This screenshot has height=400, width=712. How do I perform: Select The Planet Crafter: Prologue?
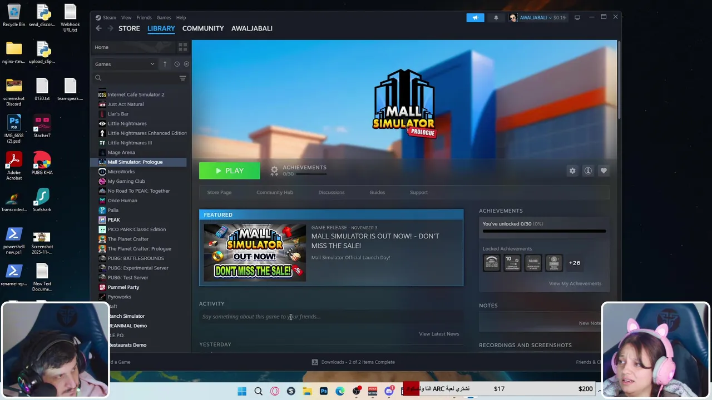tap(139, 248)
